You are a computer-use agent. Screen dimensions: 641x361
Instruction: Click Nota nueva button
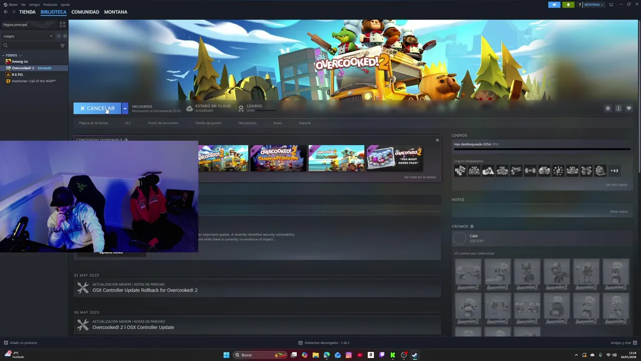tap(618, 212)
